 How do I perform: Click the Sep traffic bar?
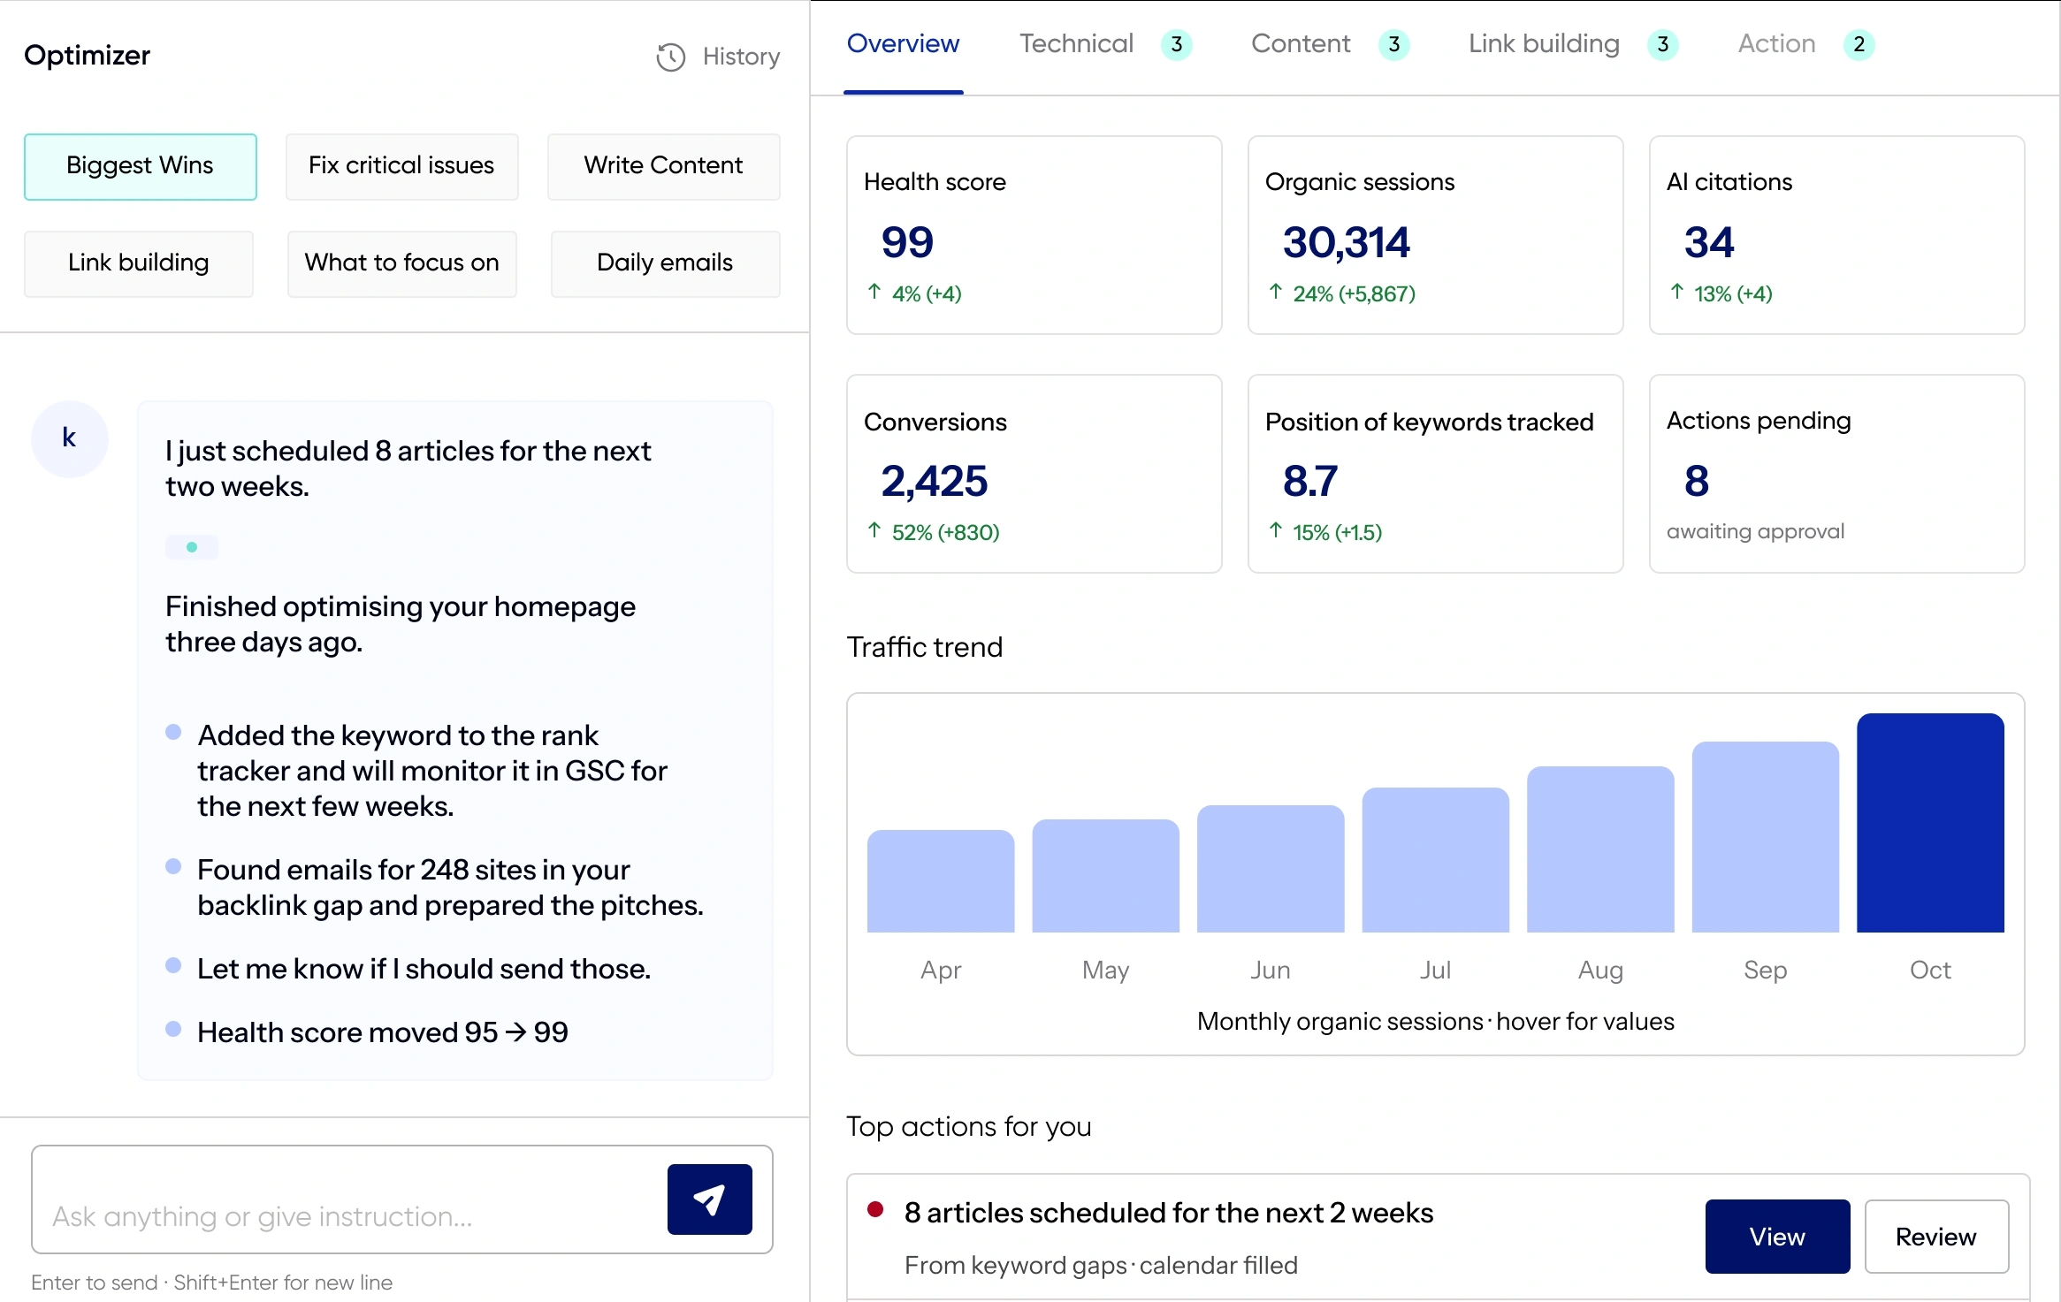(1765, 837)
